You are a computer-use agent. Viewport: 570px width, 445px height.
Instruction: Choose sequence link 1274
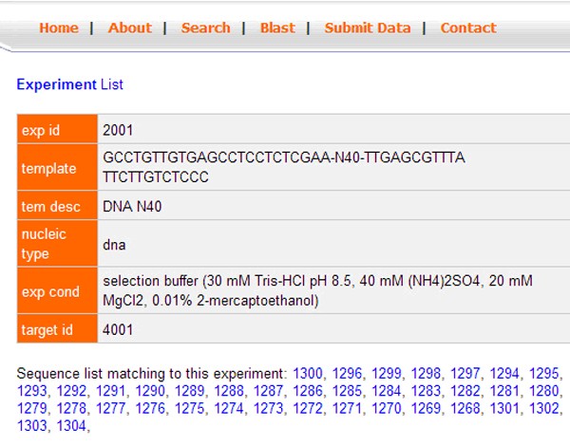pyautogui.click(x=229, y=409)
